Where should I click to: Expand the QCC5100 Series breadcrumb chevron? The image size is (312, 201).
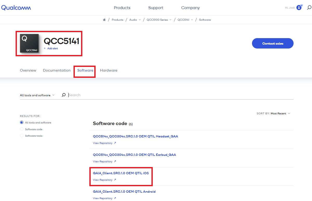(171, 20)
